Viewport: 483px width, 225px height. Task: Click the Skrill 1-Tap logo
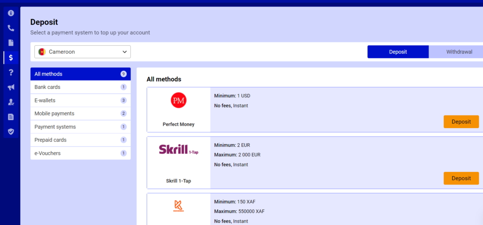point(178,150)
